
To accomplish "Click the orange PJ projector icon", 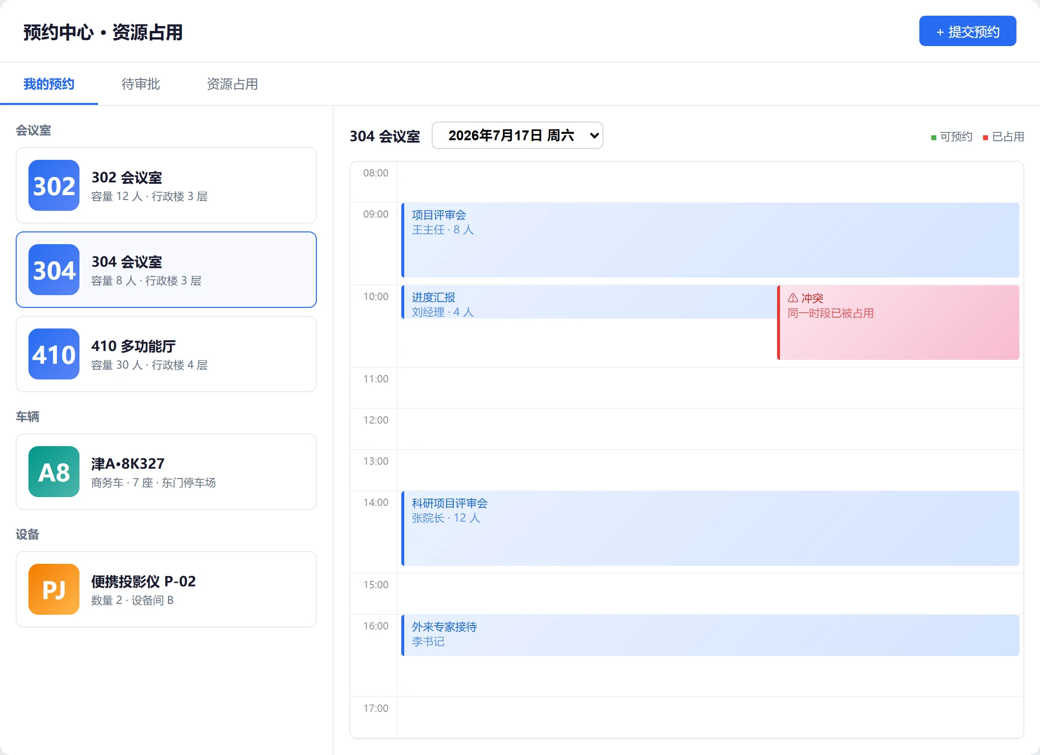I will pyautogui.click(x=54, y=589).
